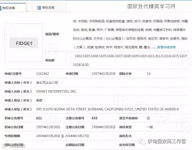Click the 申请人地址（英文） label
Viewport: 192px width, 150px height.
18,109
